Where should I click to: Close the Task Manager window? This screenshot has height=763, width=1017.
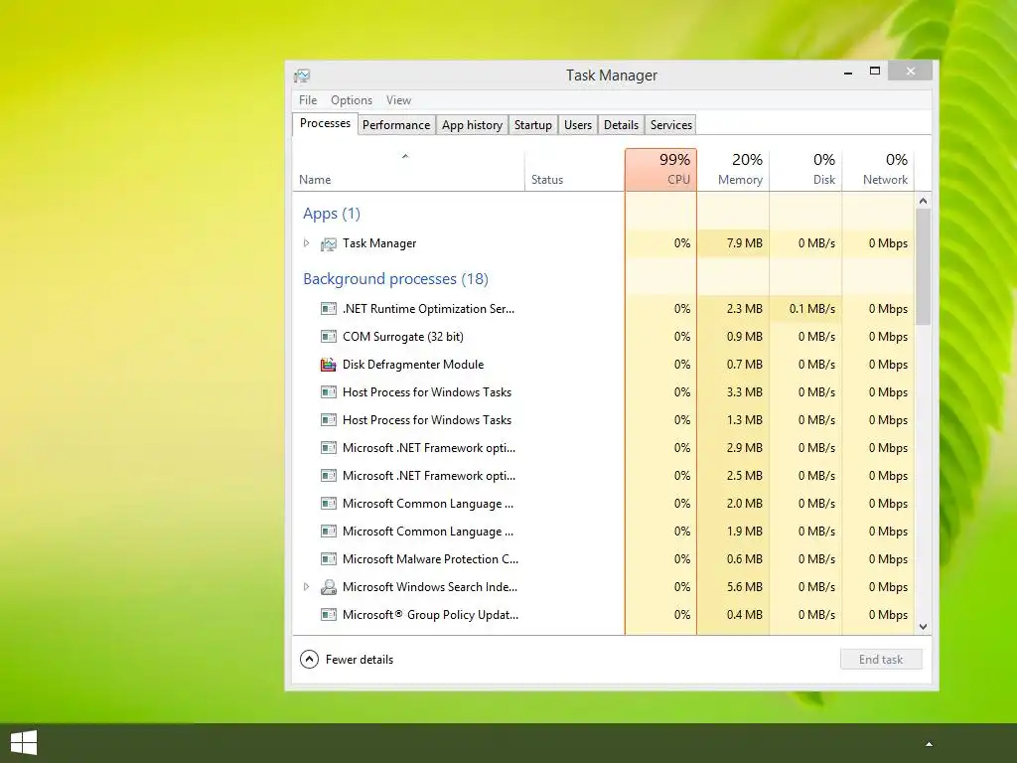click(x=911, y=72)
